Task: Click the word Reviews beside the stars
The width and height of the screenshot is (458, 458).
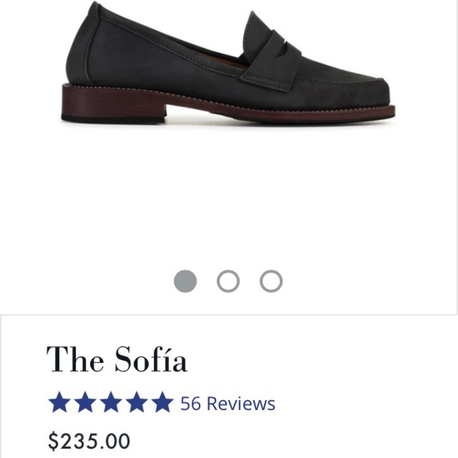Action: coord(241,403)
